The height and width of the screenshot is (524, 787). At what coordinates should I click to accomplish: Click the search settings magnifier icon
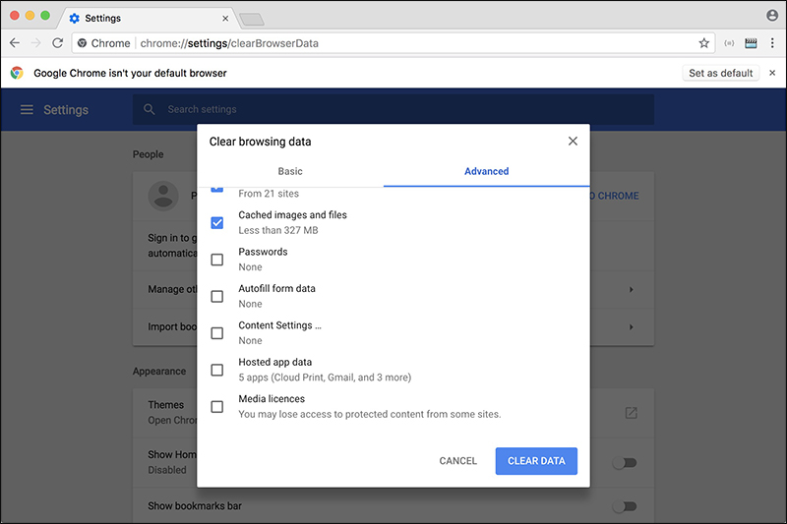150,110
